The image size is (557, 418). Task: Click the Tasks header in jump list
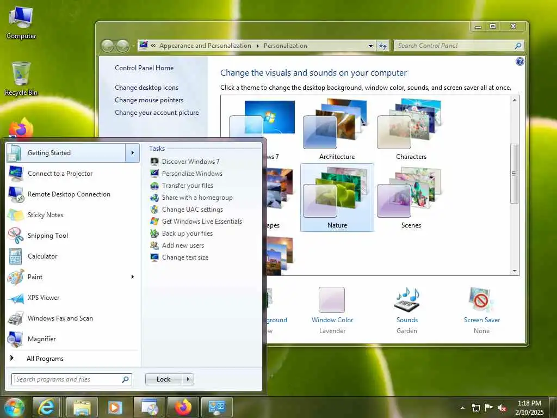157,149
